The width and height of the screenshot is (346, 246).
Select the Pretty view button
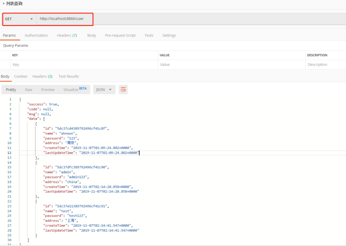click(11, 90)
